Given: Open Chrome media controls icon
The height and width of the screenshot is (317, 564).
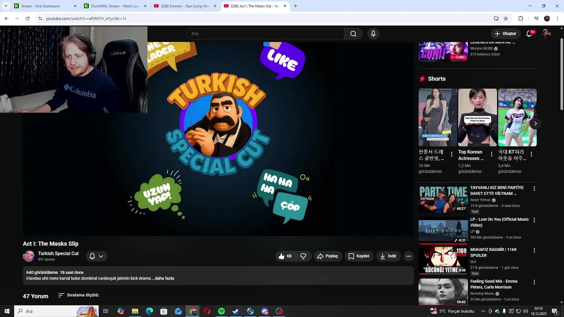Looking at the screenshot, I should point(536,18).
